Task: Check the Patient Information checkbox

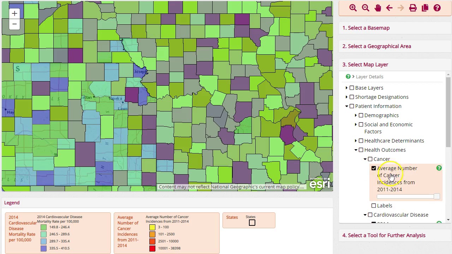Action: click(352, 106)
